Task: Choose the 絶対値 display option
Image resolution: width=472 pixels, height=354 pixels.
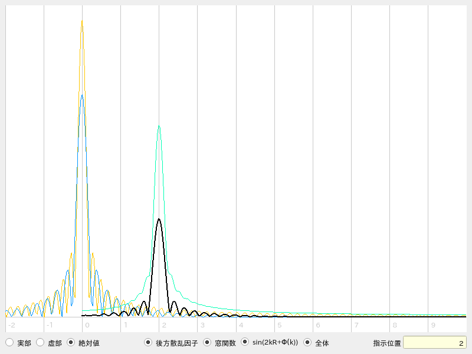Action: coord(71,342)
